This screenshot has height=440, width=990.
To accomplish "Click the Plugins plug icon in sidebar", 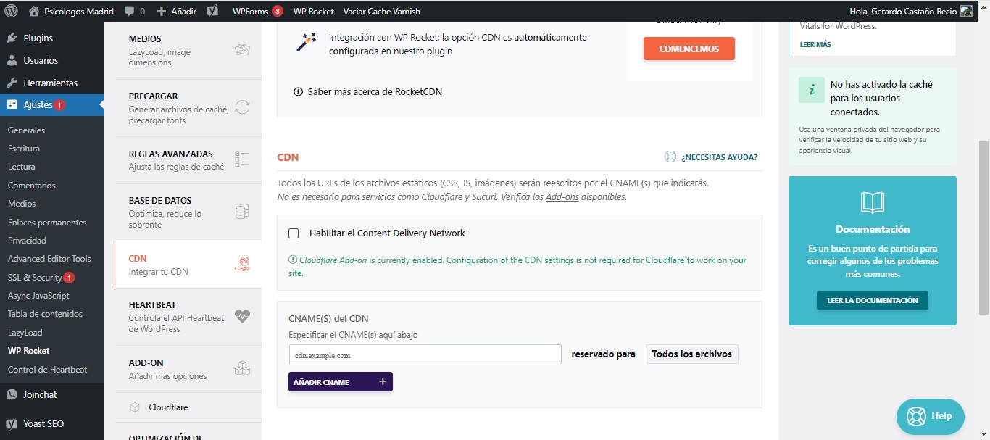I will pos(12,38).
